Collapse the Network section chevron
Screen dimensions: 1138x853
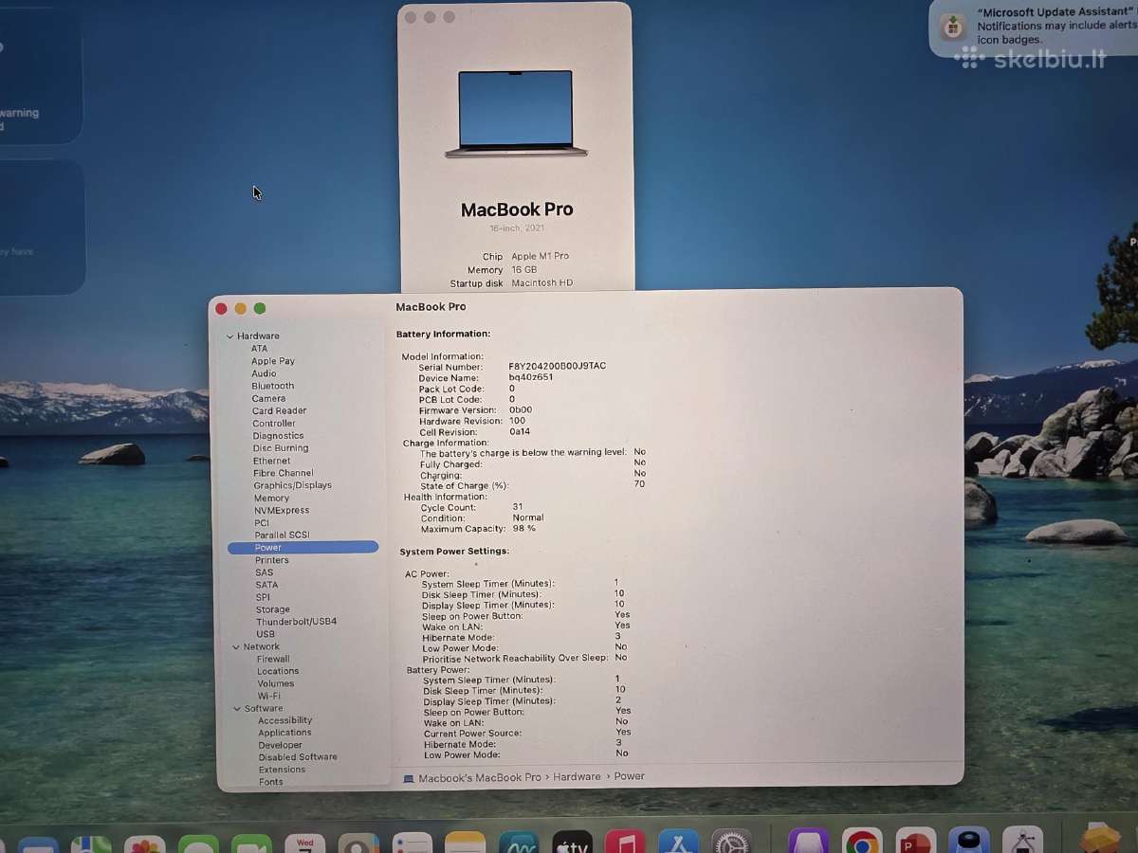pos(235,647)
